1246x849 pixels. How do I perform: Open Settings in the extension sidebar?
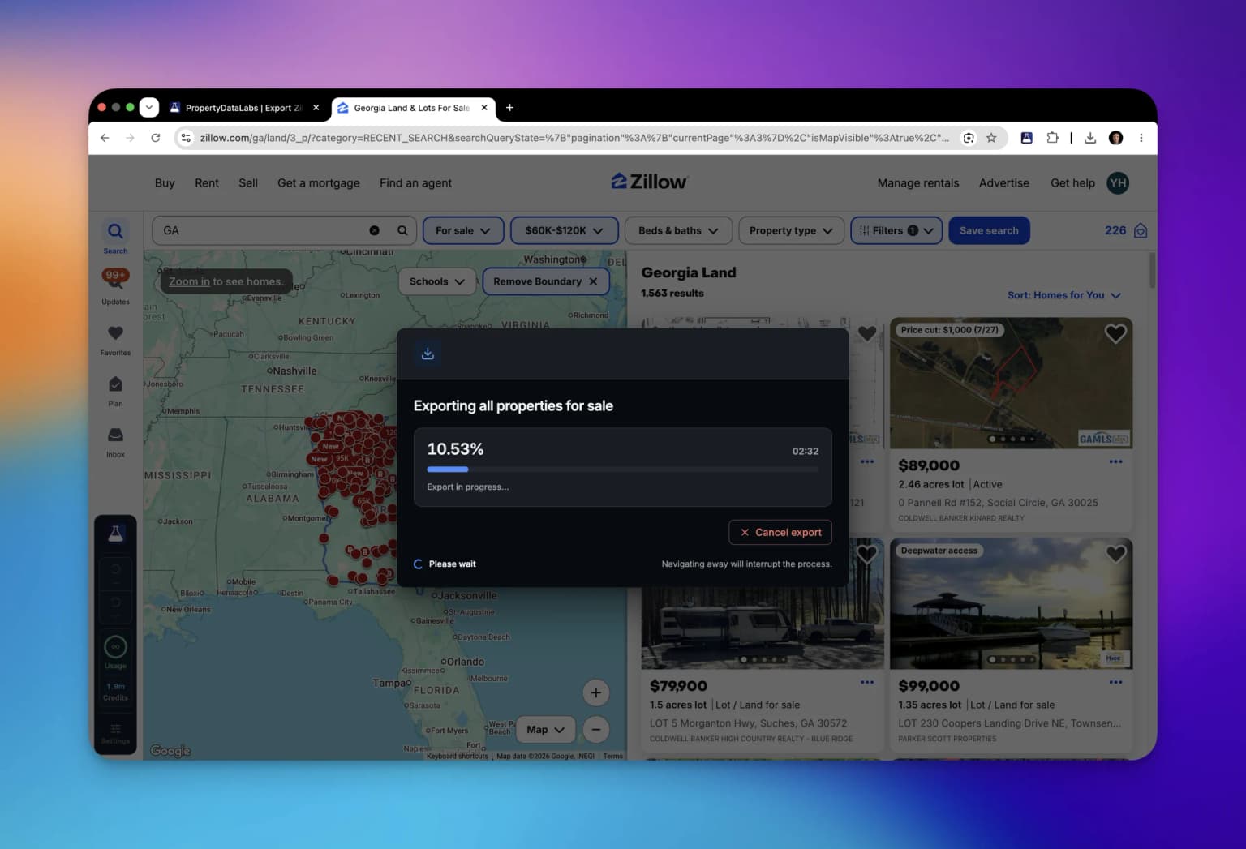tap(115, 733)
